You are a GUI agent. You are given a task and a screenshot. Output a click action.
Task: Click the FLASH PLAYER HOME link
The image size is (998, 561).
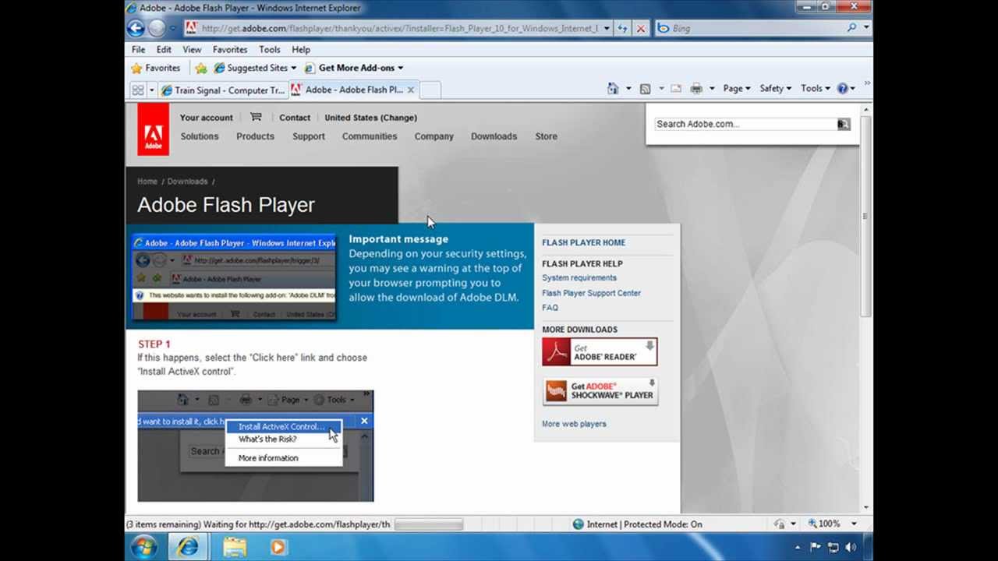pos(583,242)
